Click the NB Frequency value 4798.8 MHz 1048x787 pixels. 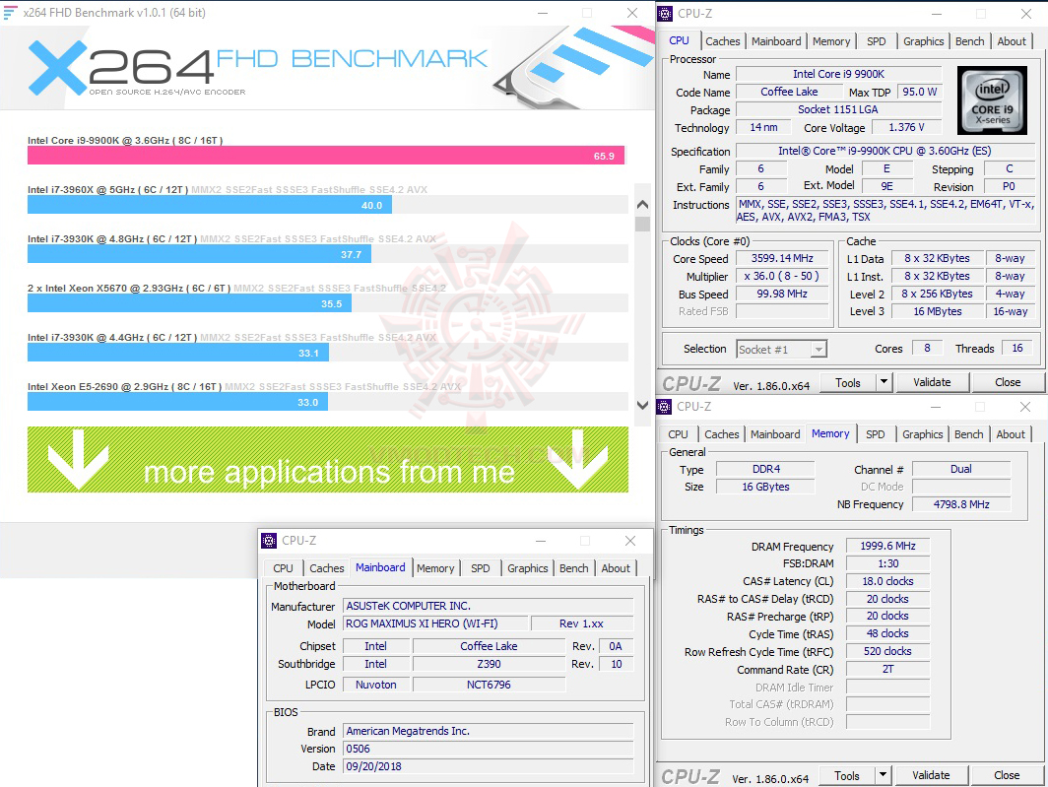pyautogui.click(x=961, y=504)
